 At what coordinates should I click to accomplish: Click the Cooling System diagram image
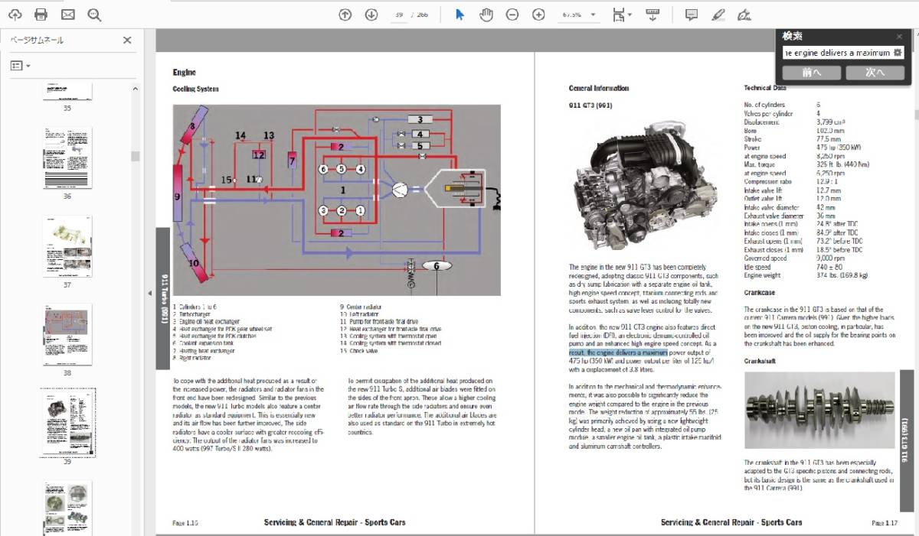point(336,200)
